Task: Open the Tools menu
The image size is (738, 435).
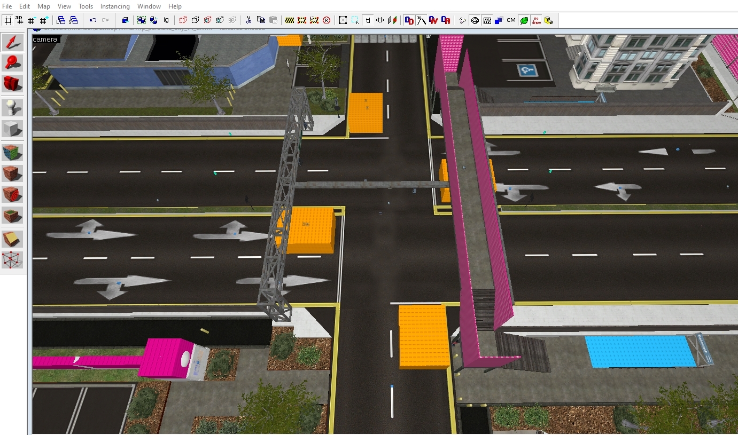Action: (x=86, y=6)
